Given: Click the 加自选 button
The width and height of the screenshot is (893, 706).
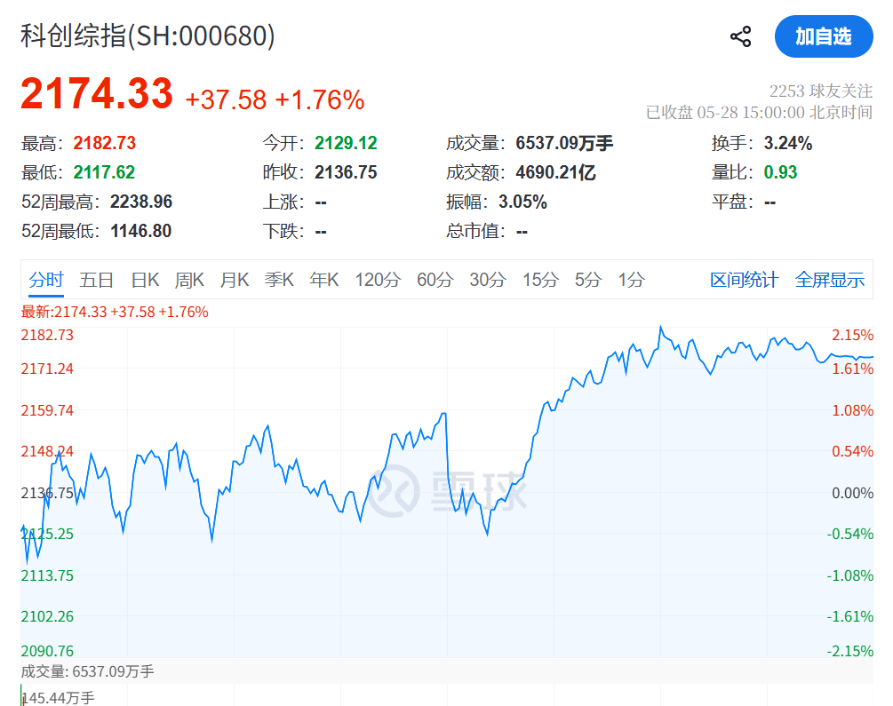Looking at the screenshot, I should (824, 36).
